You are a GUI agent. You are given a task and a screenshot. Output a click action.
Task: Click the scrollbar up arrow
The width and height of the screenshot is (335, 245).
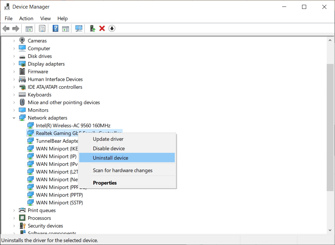pyautogui.click(x=330, y=40)
